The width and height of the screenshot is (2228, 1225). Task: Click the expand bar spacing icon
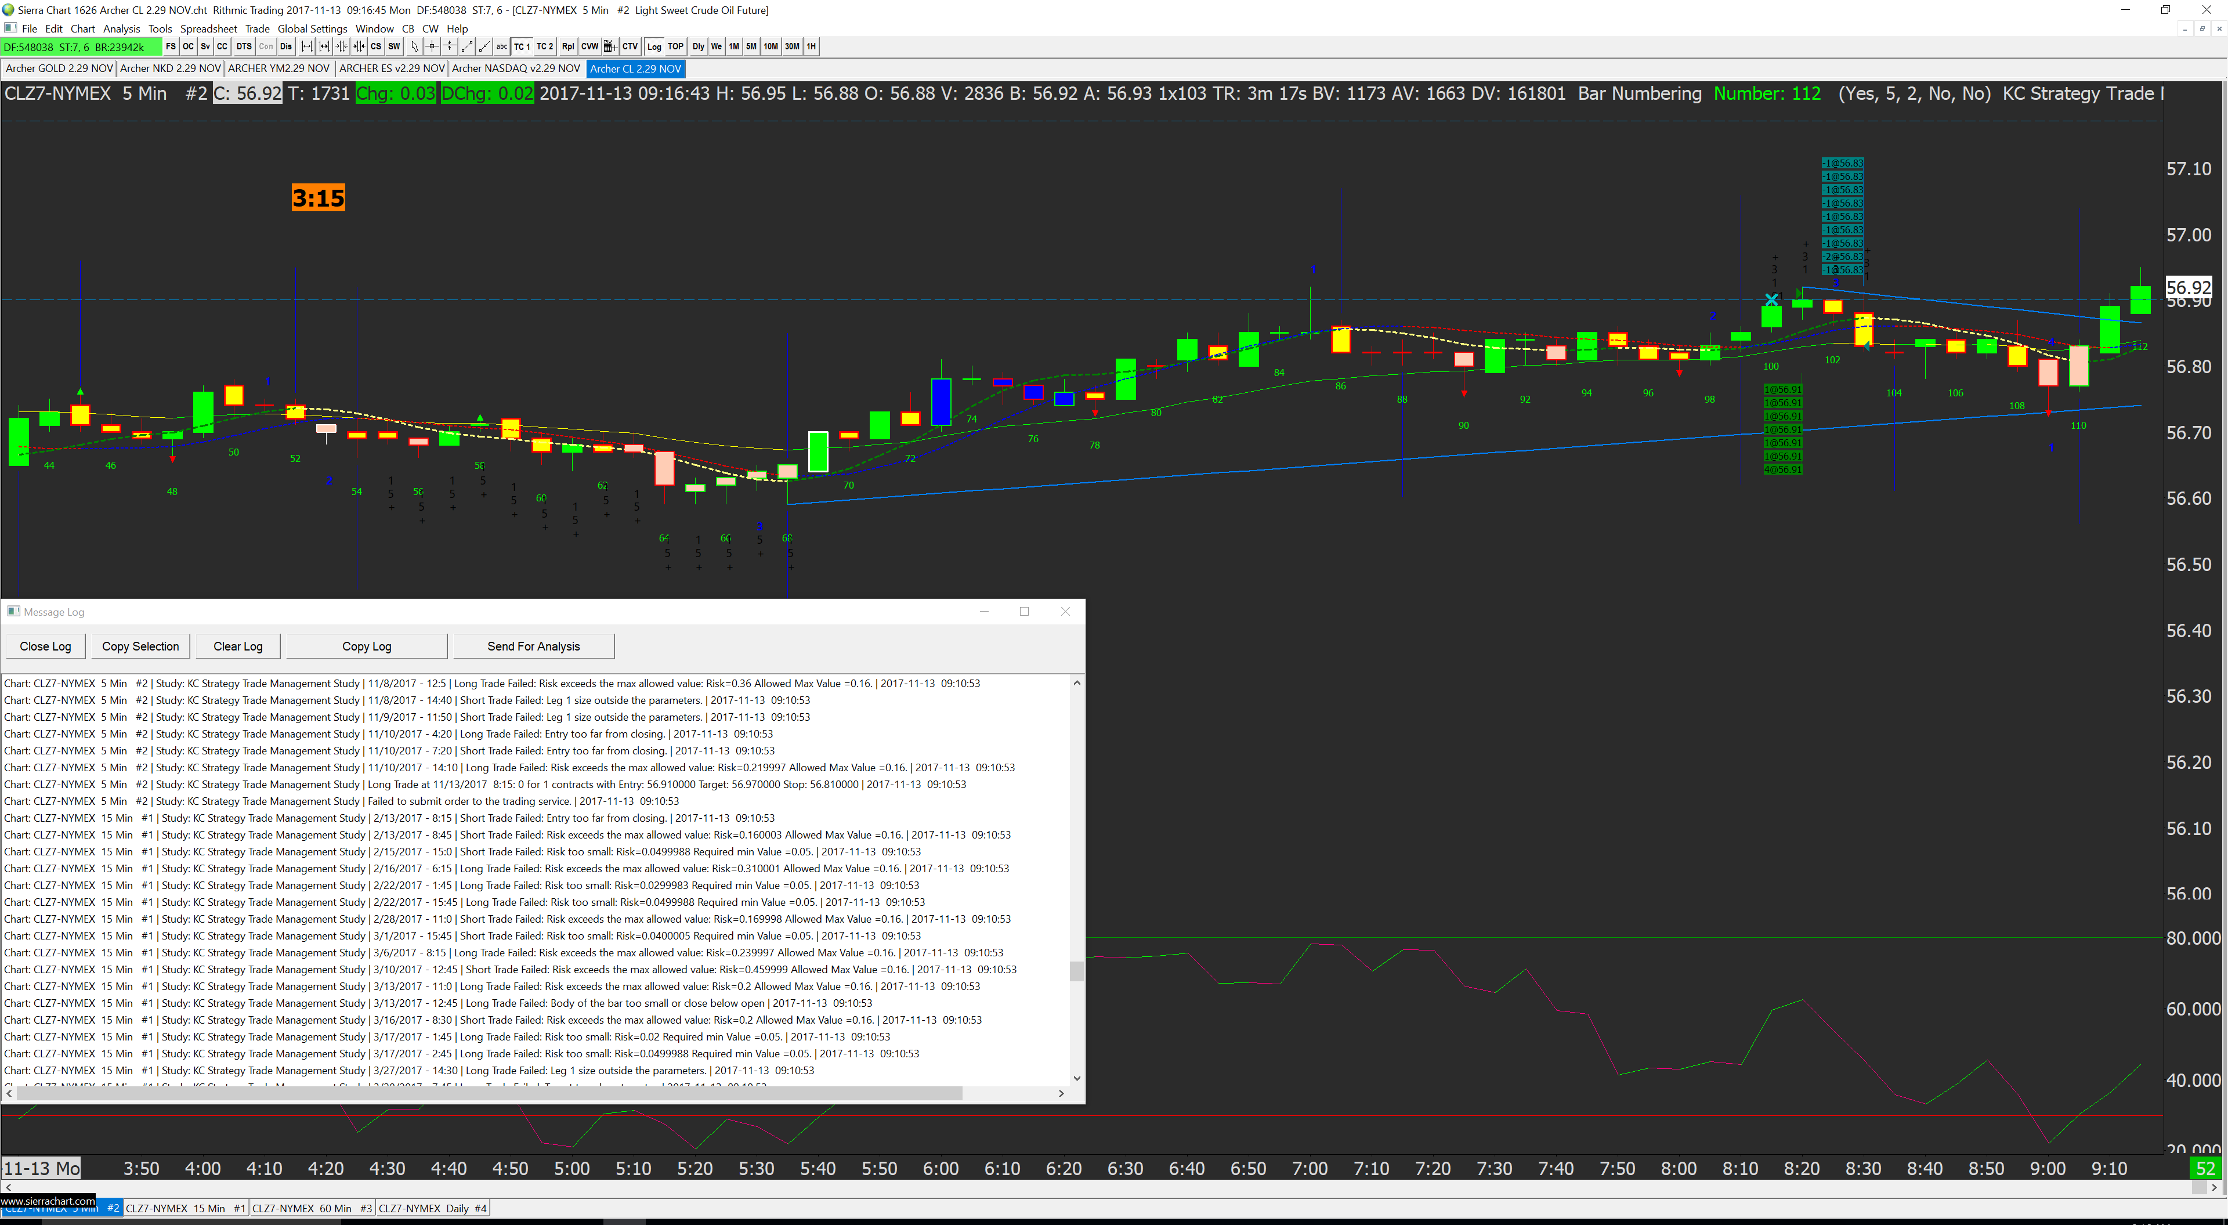click(307, 47)
